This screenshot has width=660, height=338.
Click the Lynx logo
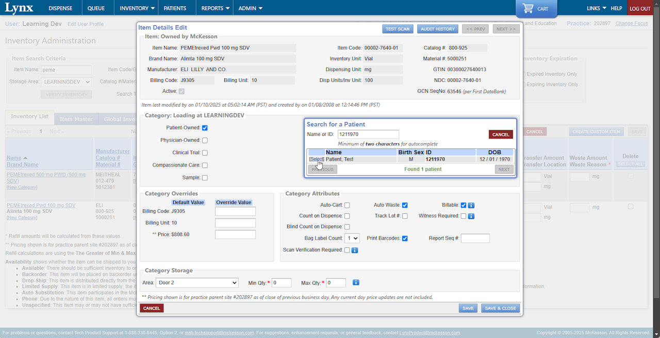pyautogui.click(x=19, y=8)
